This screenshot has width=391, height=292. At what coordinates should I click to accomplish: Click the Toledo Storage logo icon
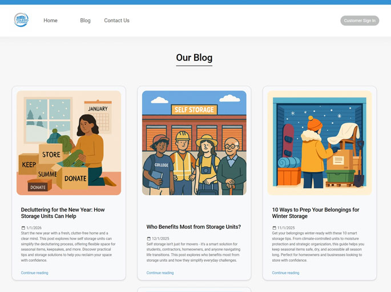click(21, 20)
